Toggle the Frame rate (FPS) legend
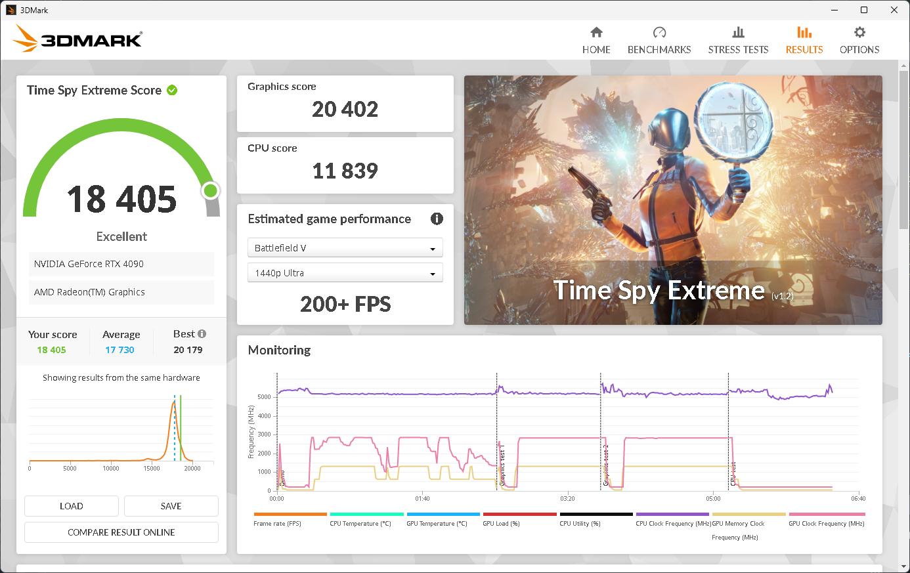Viewport: 910px width, 573px height. point(290,520)
